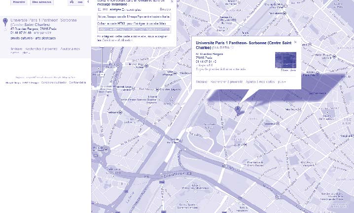Click the Chardon Lagache metro icon
The image size is (354, 213).
157,89
